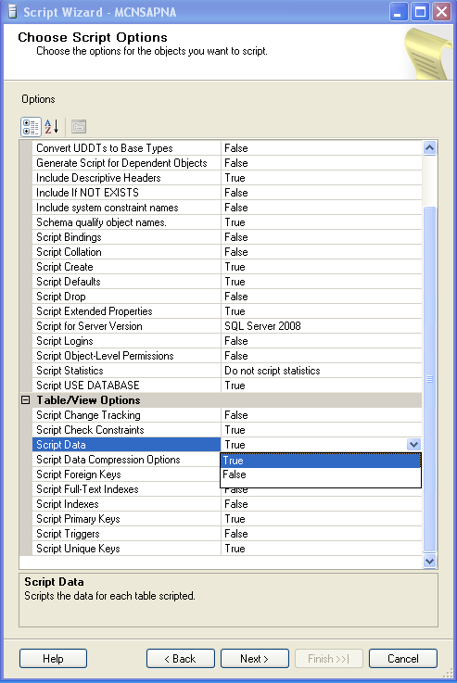Choose True in the dropdown list

[321, 461]
